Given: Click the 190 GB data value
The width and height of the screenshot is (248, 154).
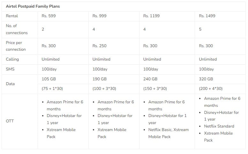Looking at the screenshot, I should (100, 79).
